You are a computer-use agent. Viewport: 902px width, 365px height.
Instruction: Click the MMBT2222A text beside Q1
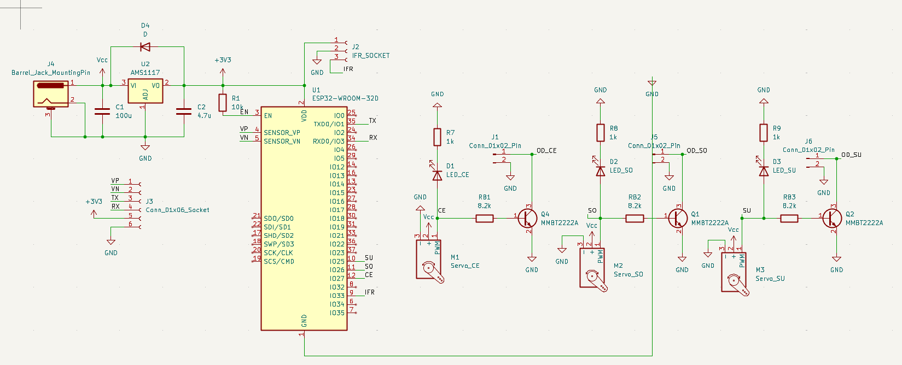[x=710, y=223]
